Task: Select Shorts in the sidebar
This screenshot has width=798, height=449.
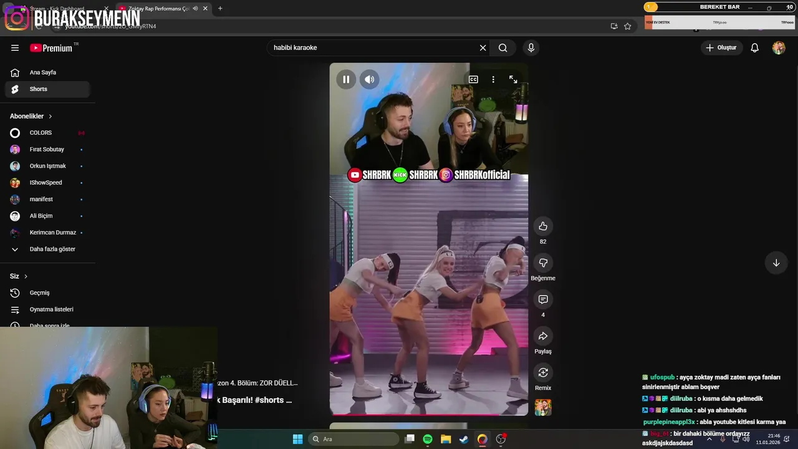Action: (47, 89)
